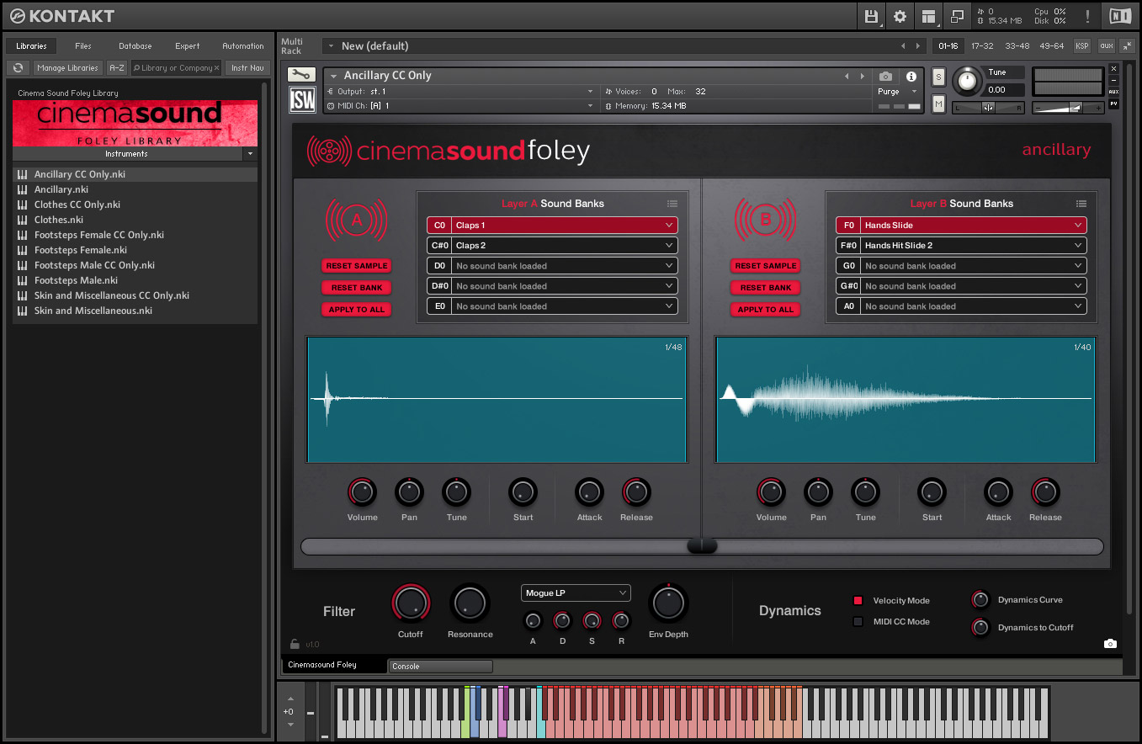
Task: Open the workspace layout icon in header
Action: tap(928, 16)
